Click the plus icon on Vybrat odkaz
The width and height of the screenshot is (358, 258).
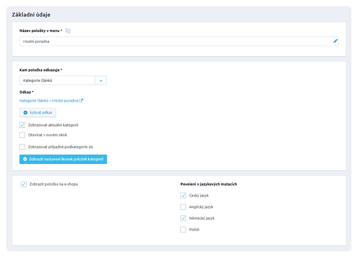click(26, 113)
